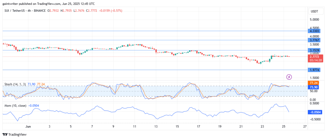Click the Jun label on the time axis
Screen dimensions: 327x139
[28, 126]
